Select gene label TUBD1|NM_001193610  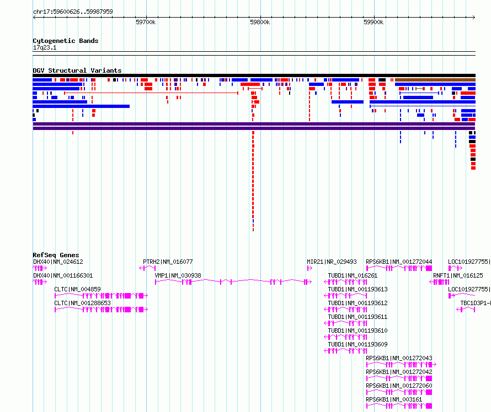click(x=357, y=330)
